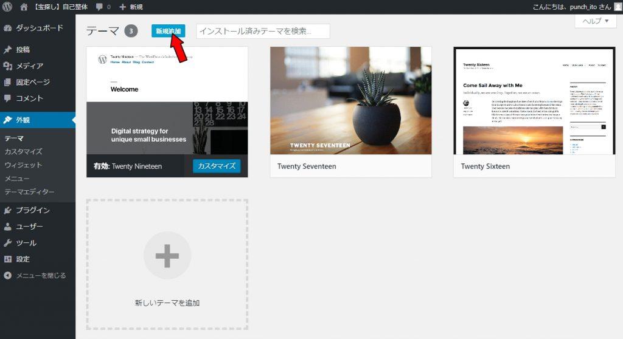Viewport: 623px width, 339px height.
Task: Open the テーマエディター submenu item
Action: coord(29,192)
